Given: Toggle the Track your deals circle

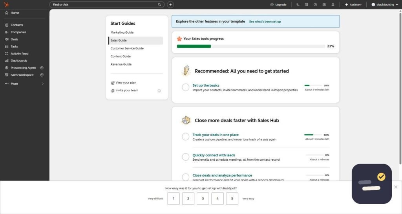Looking at the screenshot, I should click(x=186, y=137).
